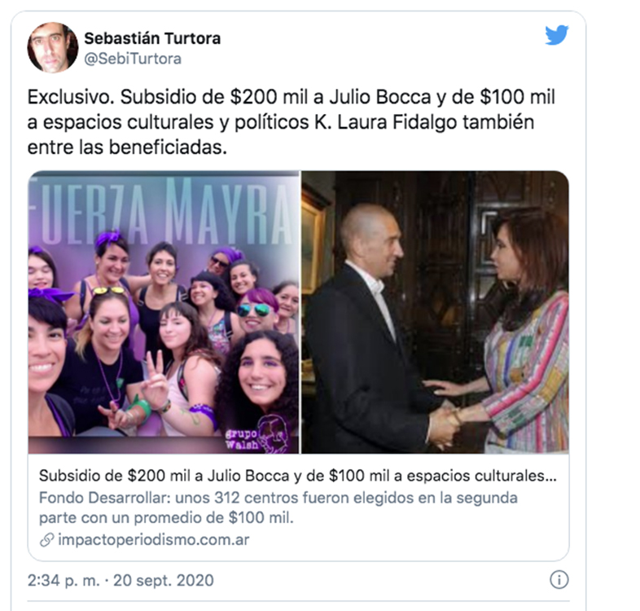Open the tweet info circle icon

point(559,579)
